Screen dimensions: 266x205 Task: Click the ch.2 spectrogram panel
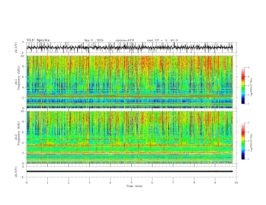130,137
